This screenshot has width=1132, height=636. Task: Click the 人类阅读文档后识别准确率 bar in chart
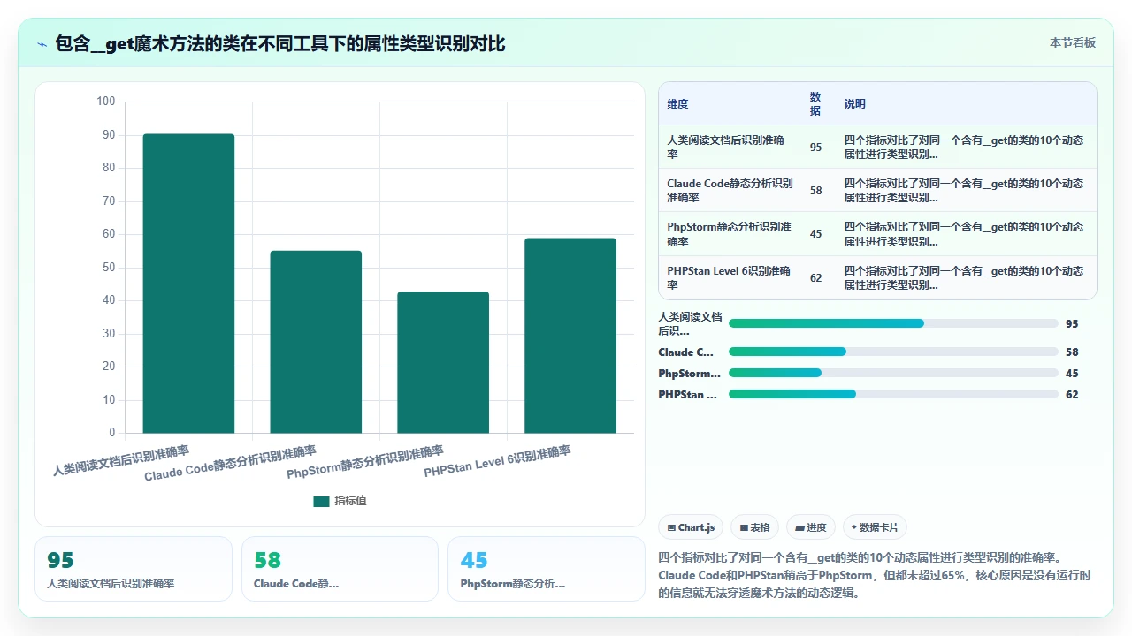188,284
